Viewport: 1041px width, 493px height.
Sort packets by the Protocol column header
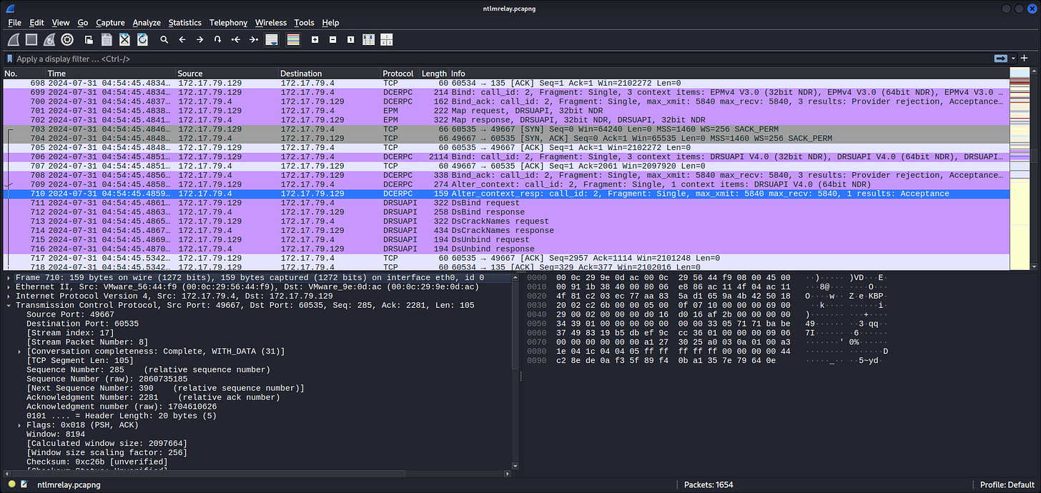(x=398, y=74)
